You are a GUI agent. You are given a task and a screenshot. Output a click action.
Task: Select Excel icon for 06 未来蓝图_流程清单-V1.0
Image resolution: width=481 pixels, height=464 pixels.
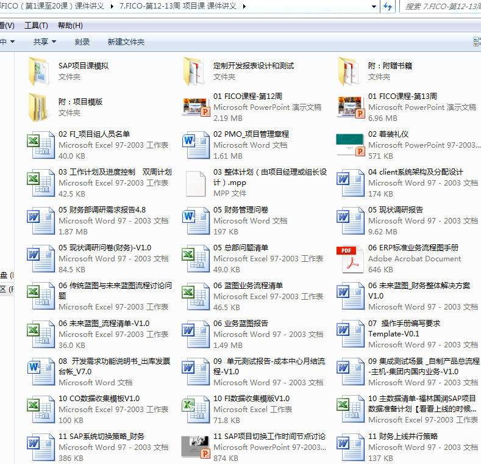pos(41,334)
